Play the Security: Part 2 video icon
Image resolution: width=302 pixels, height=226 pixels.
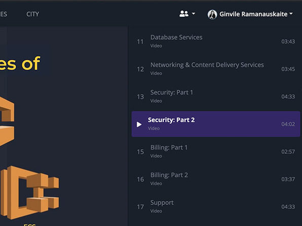(139, 124)
